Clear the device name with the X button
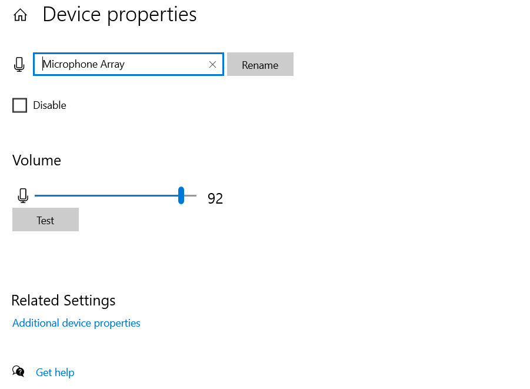This screenshot has width=530, height=389. 212,64
